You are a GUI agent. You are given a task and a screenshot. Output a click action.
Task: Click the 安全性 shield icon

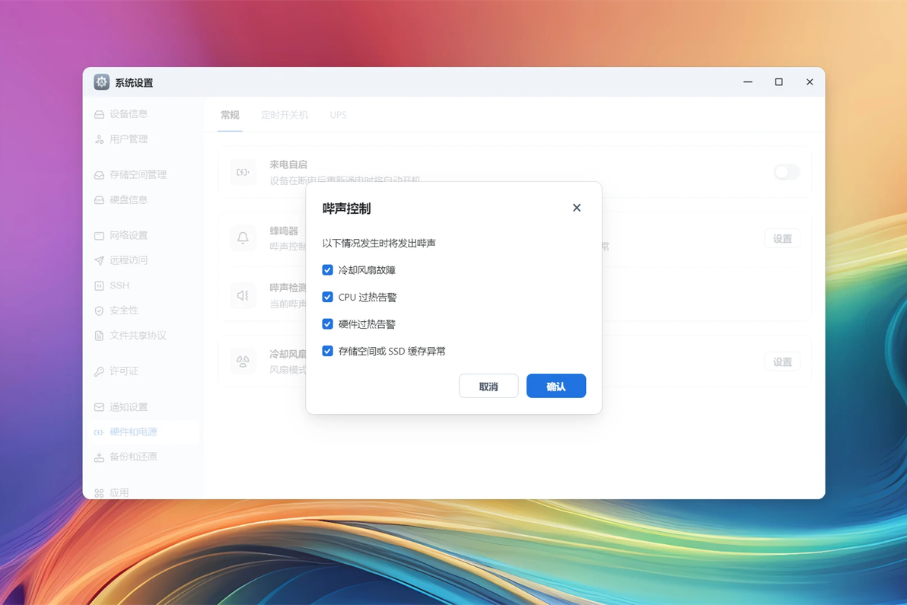(x=99, y=310)
